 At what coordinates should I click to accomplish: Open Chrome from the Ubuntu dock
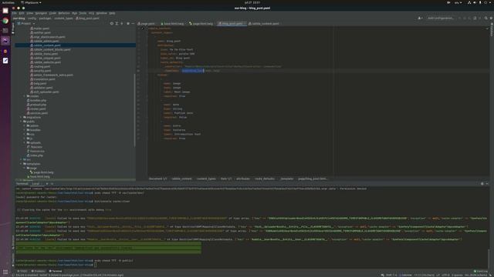point(5,21)
